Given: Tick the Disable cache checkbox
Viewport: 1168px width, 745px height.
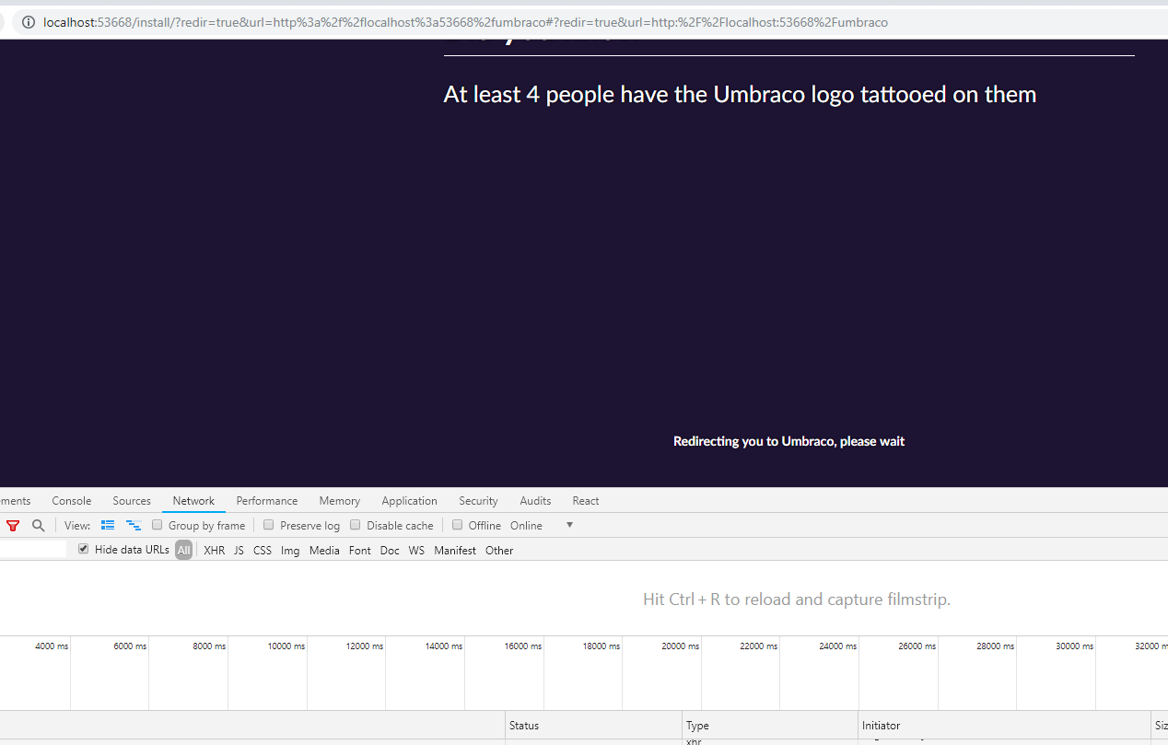Looking at the screenshot, I should (x=356, y=525).
